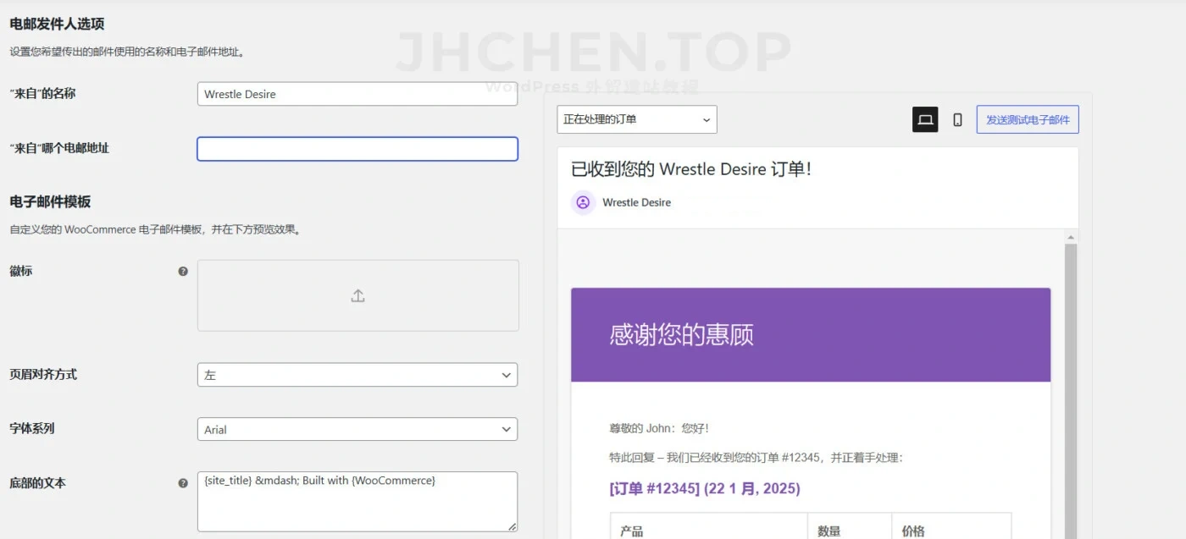The width and height of the screenshot is (1186, 539).
Task: Click the 设置您希望传出的邮件 description line
Action: click(127, 52)
